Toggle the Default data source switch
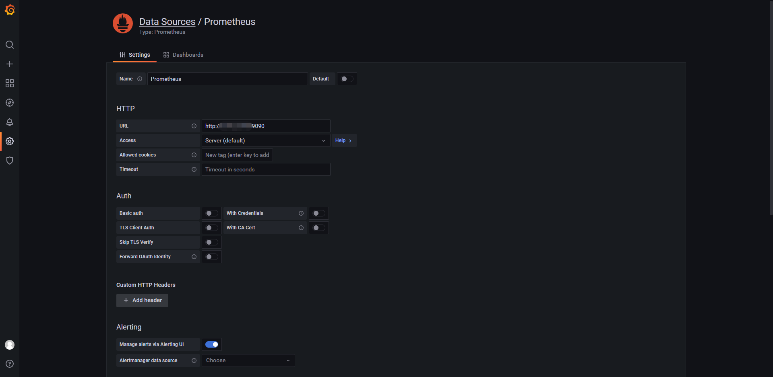 tap(347, 79)
